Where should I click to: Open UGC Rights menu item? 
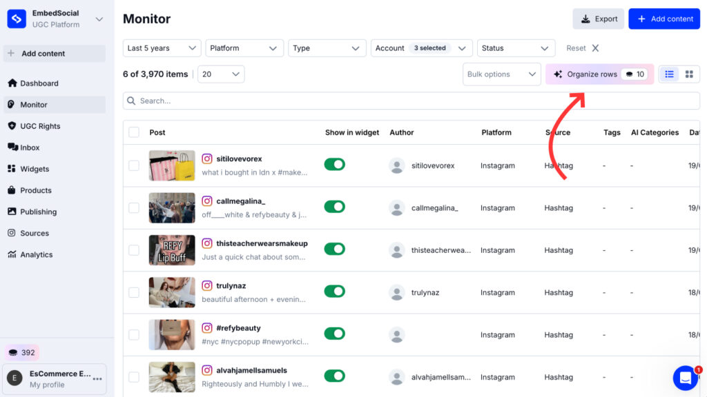tap(54, 126)
